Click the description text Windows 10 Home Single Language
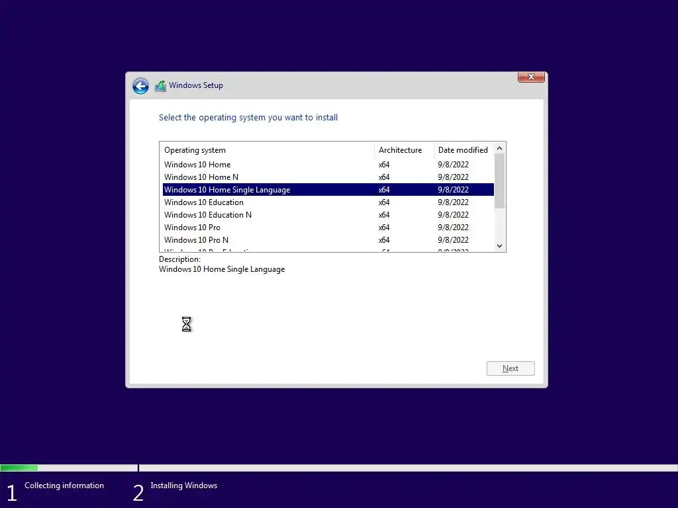Screen dimensions: 678x508 (222, 269)
